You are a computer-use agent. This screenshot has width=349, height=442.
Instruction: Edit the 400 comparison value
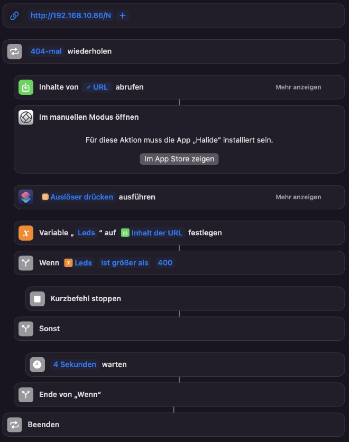click(x=165, y=262)
